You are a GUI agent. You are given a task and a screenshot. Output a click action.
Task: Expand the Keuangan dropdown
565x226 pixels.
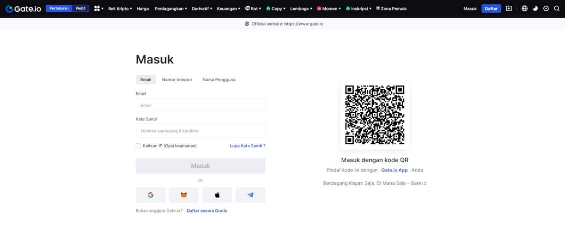coord(229,8)
